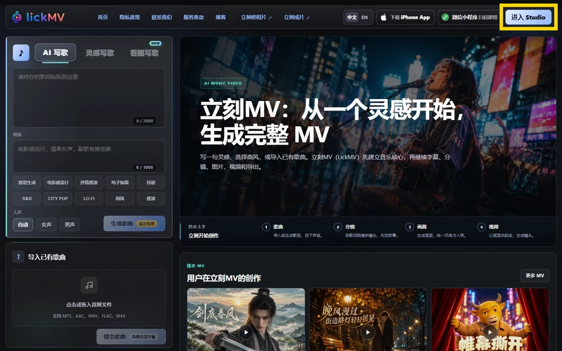Switch to 看图写歌 tab
Viewport: 562px width, 351px height.
[x=144, y=53]
